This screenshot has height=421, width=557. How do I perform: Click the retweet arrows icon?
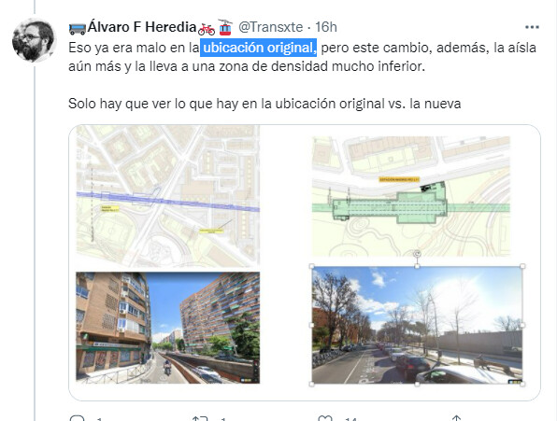tap(199, 418)
